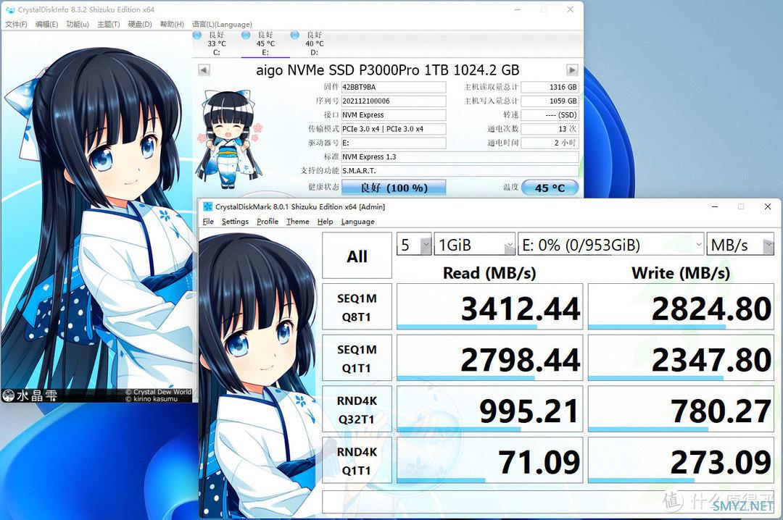783x520 pixels.
Task: Click the supported features value S.M.A.R.T.
Action: click(x=460, y=171)
